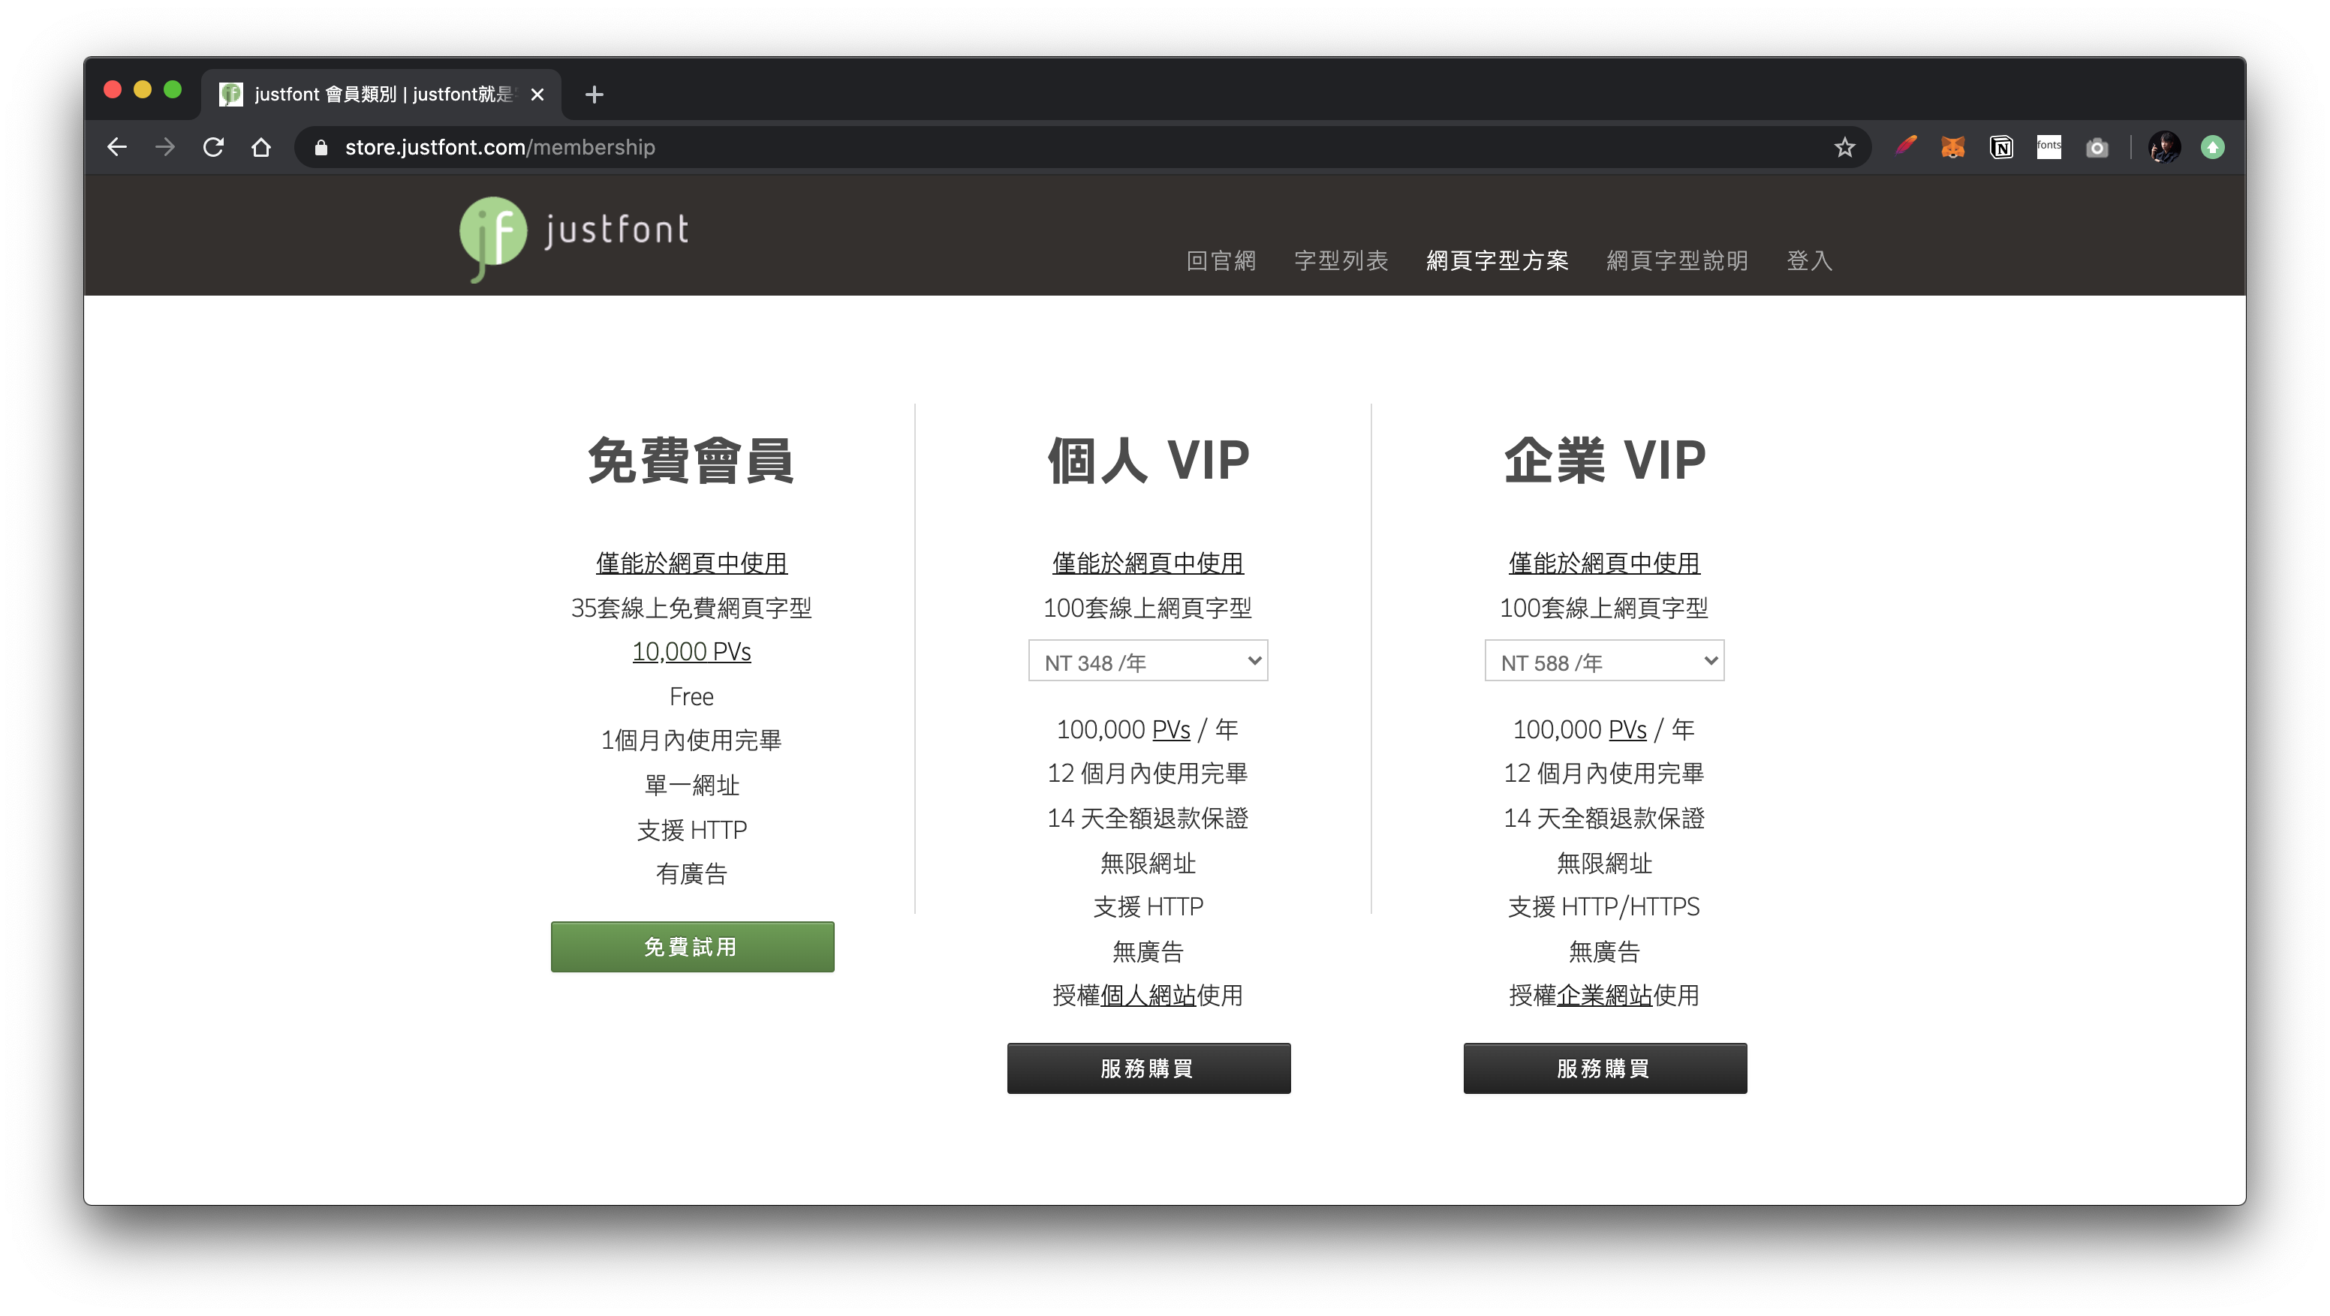
Task: Bookmark this page with the star icon
Action: pos(1844,147)
